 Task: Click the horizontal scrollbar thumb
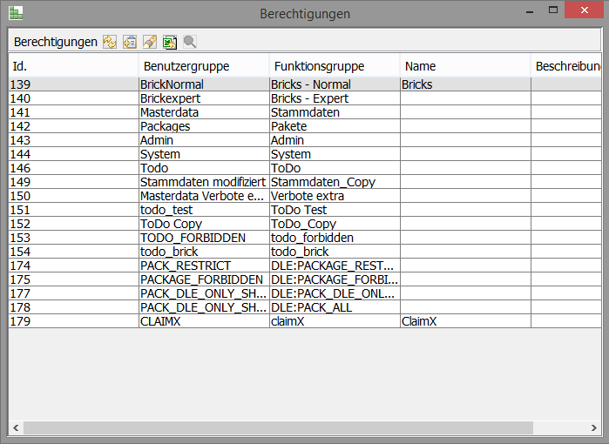point(279,427)
